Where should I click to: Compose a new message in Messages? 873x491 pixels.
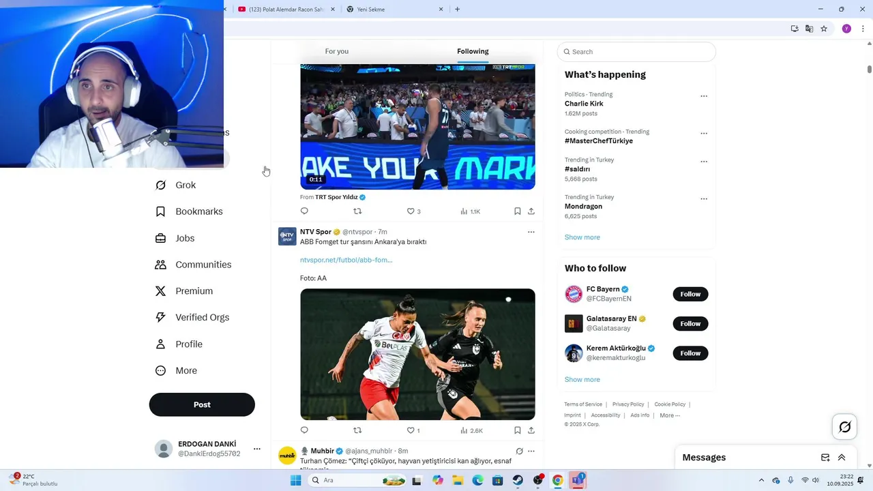pos(825,458)
